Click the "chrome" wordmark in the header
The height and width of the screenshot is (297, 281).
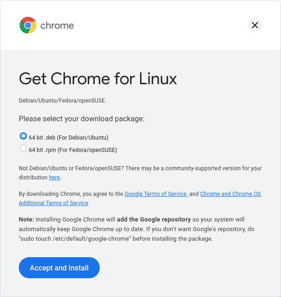(57, 26)
